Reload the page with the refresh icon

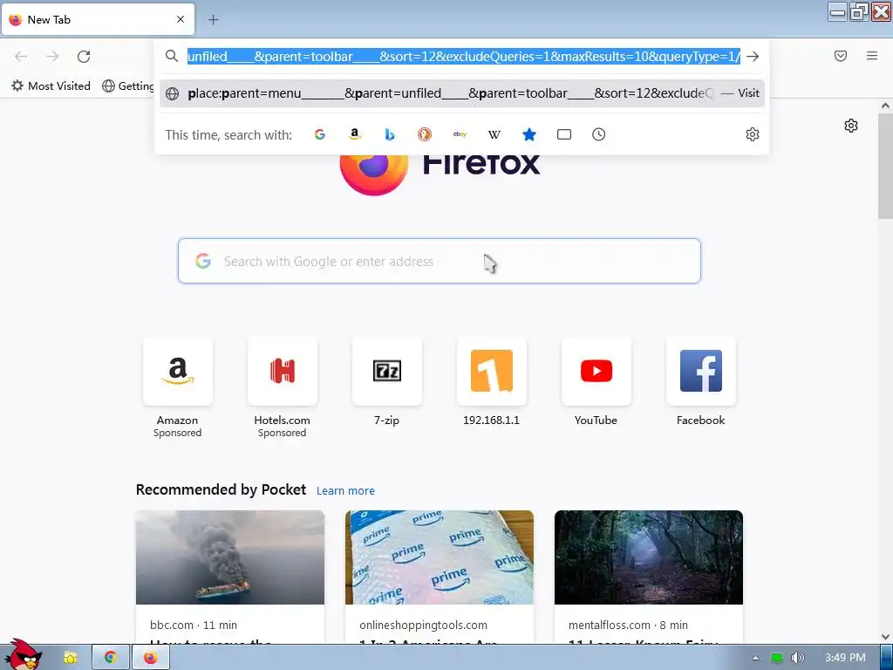pyautogui.click(x=84, y=57)
